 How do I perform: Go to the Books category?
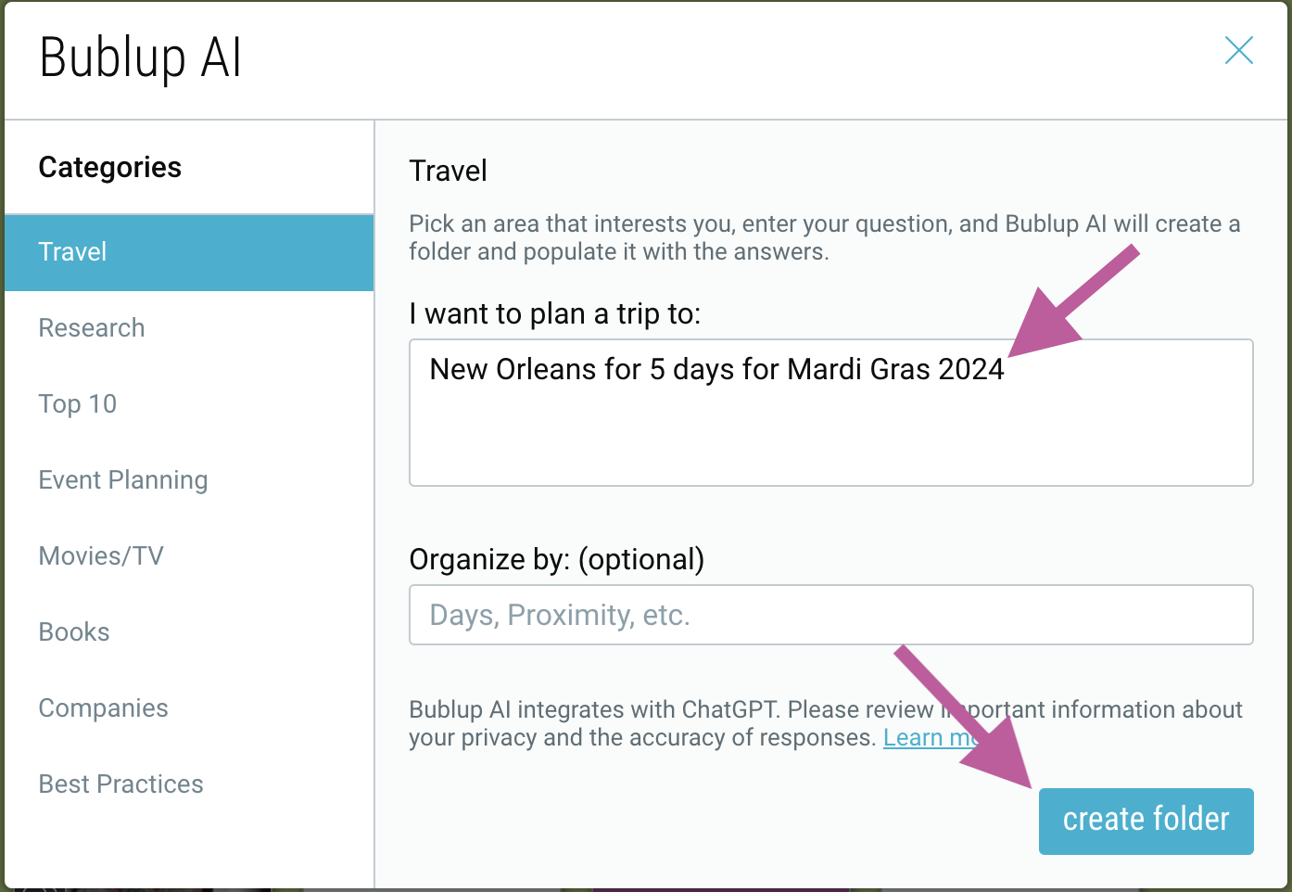click(x=74, y=632)
